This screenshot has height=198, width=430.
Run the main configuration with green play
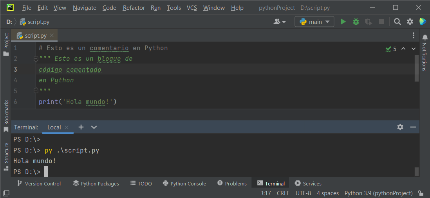[x=343, y=22]
